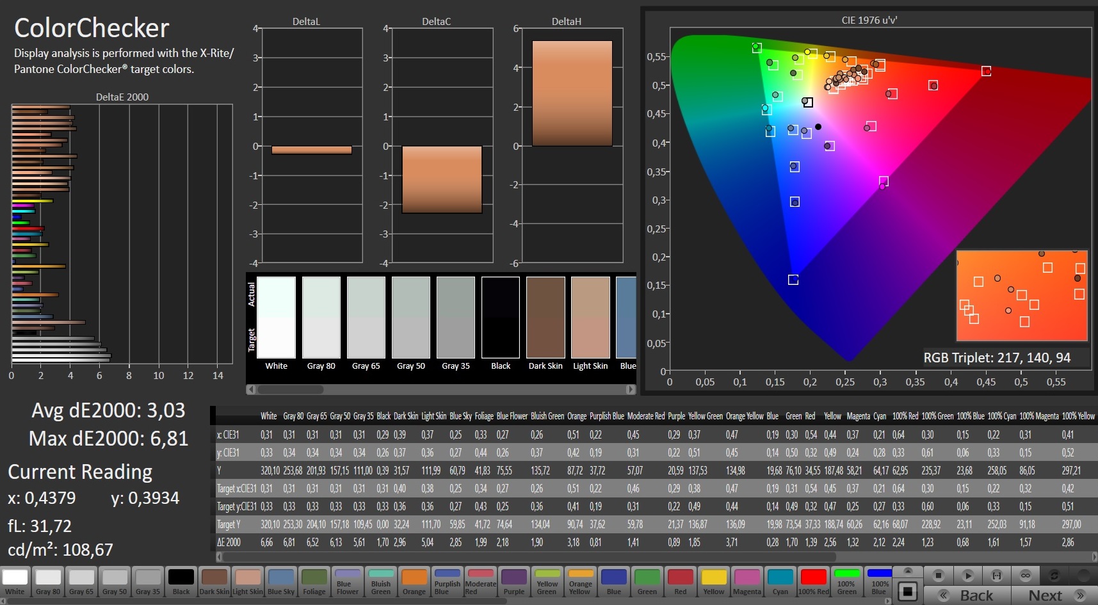This screenshot has height=605, width=1098.
Task: Pick the Magenta button in the bottom bar
Action: tap(747, 581)
